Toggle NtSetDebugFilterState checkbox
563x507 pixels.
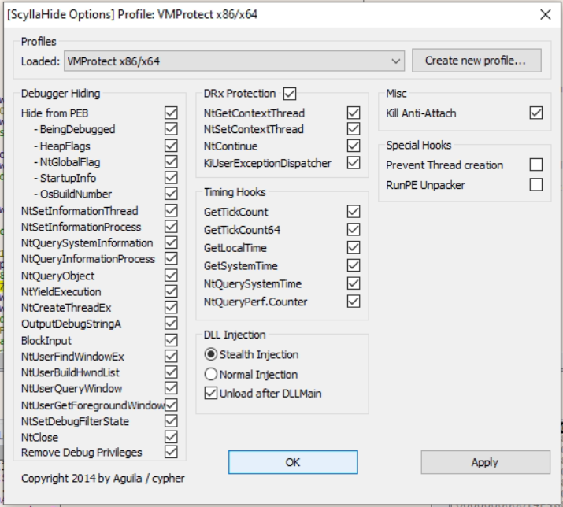[x=171, y=421]
